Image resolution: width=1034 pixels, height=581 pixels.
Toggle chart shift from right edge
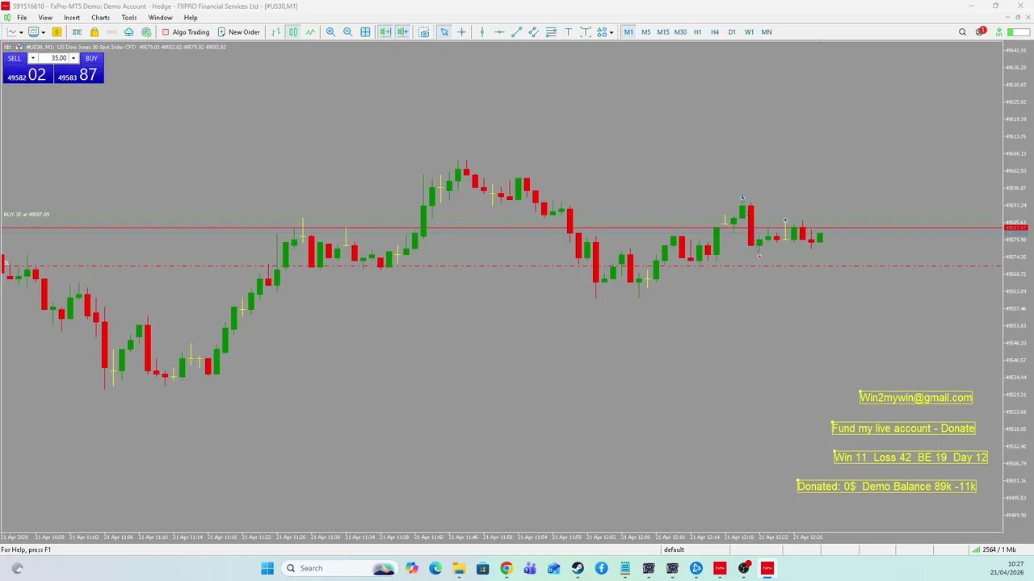402,32
